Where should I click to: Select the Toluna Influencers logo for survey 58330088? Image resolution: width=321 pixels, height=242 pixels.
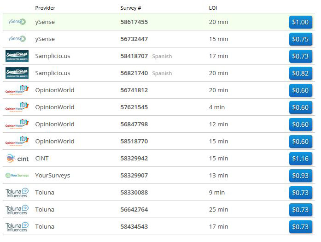pos(17,193)
